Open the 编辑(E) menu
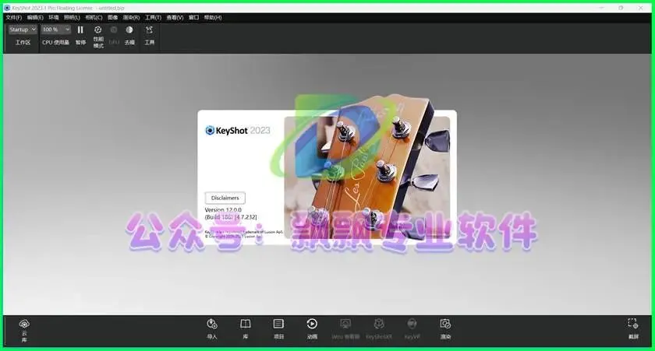This screenshot has width=655, height=351. (35, 17)
